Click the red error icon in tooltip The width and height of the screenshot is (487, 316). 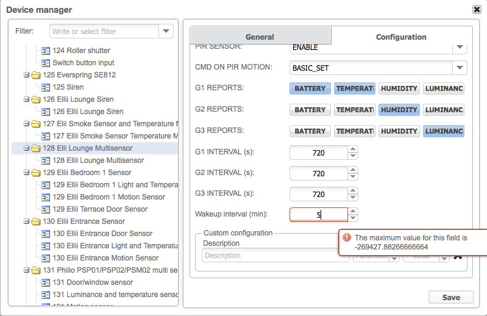pos(347,238)
